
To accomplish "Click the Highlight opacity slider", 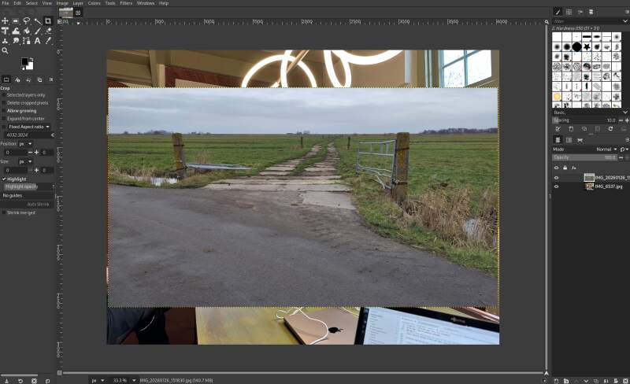I will (28, 186).
